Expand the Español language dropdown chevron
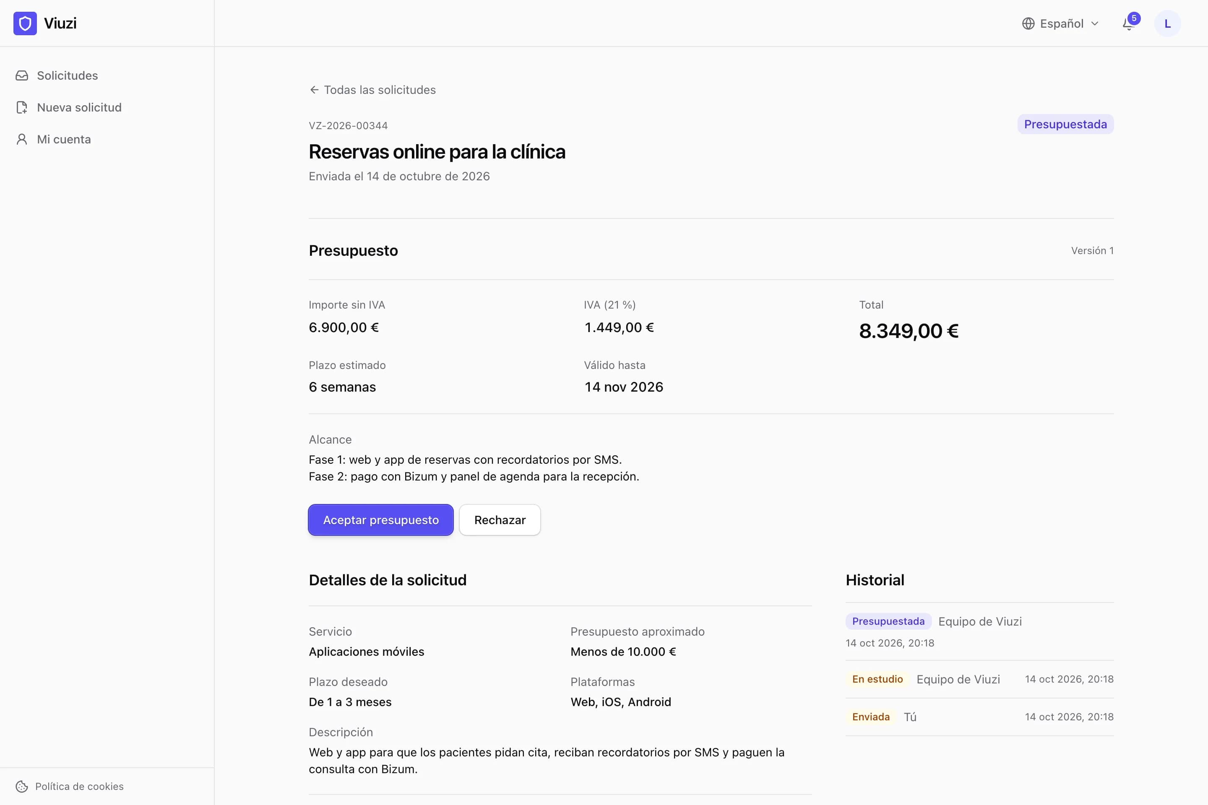Image resolution: width=1208 pixels, height=805 pixels. pos(1094,23)
